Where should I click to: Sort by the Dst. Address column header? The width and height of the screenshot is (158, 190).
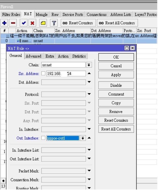[107, 31]
